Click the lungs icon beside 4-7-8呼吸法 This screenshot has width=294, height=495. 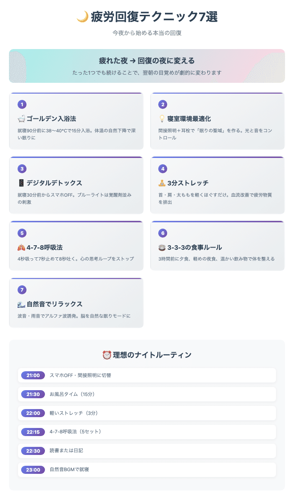pyautogui.click(x=21, y=247)
